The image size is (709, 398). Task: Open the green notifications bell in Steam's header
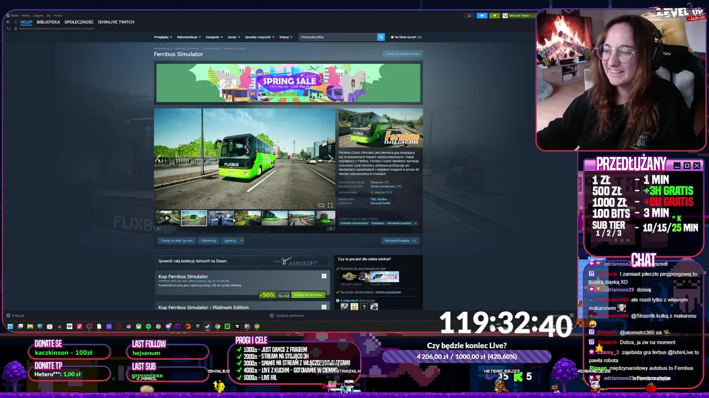click(x=495, y=15)
